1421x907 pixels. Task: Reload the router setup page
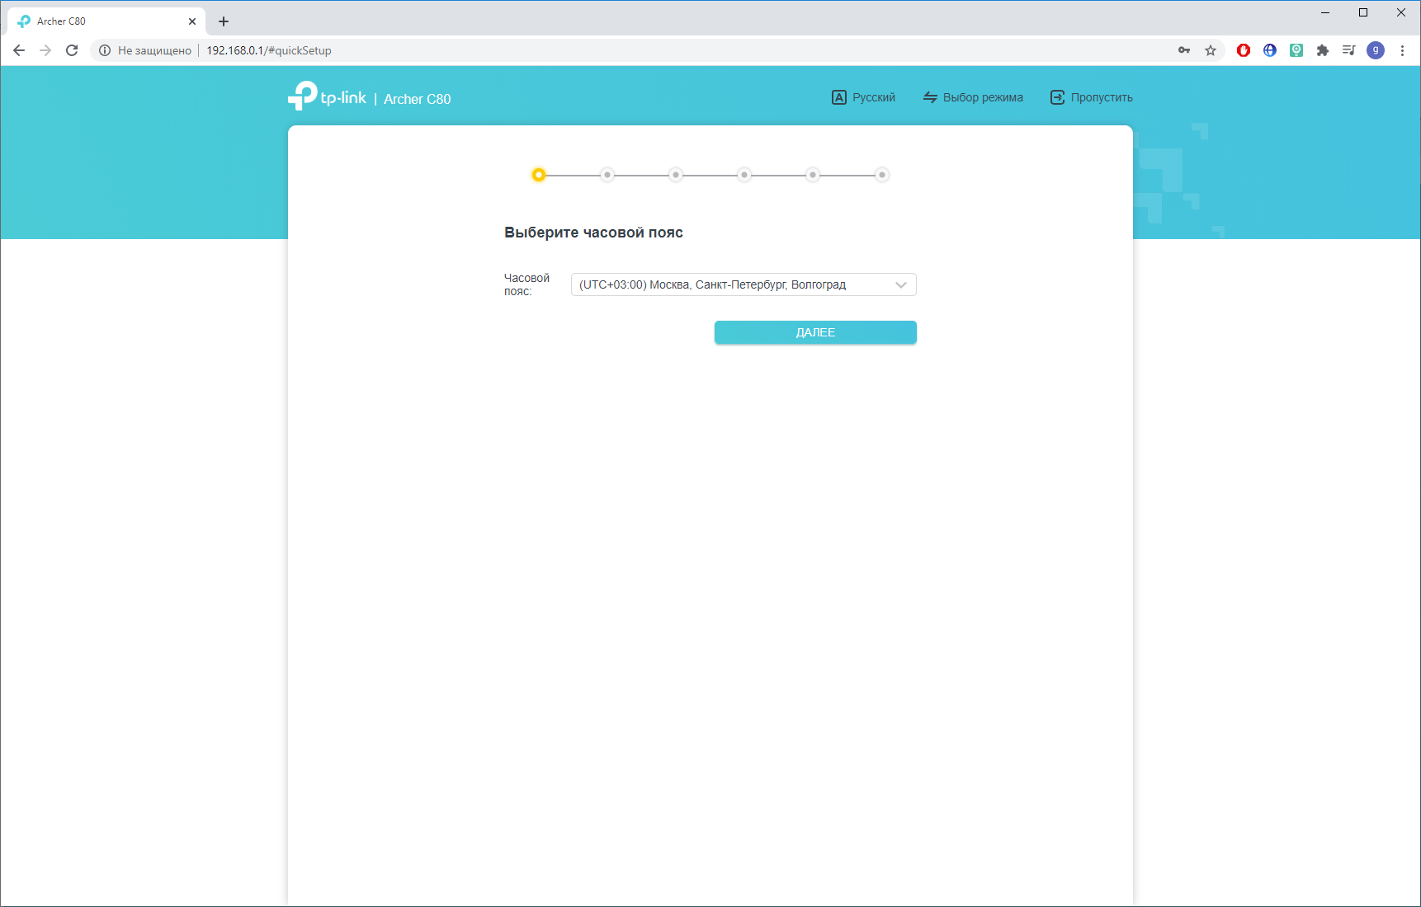click(x=72, y=50)
